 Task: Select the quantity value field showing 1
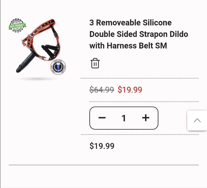pos(124,118)
